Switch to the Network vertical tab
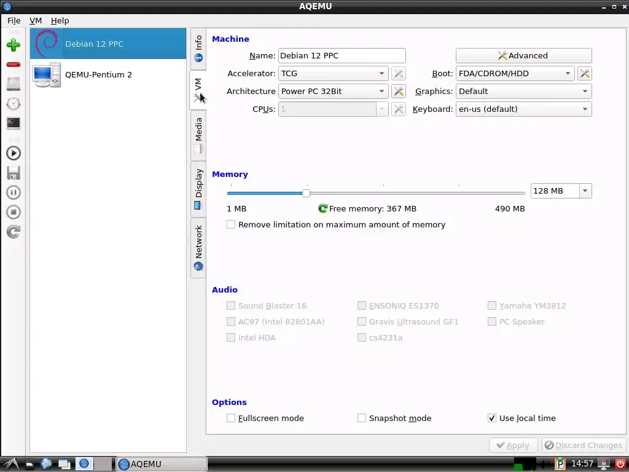Screen dimensions: 629x472 click(198, 248)
